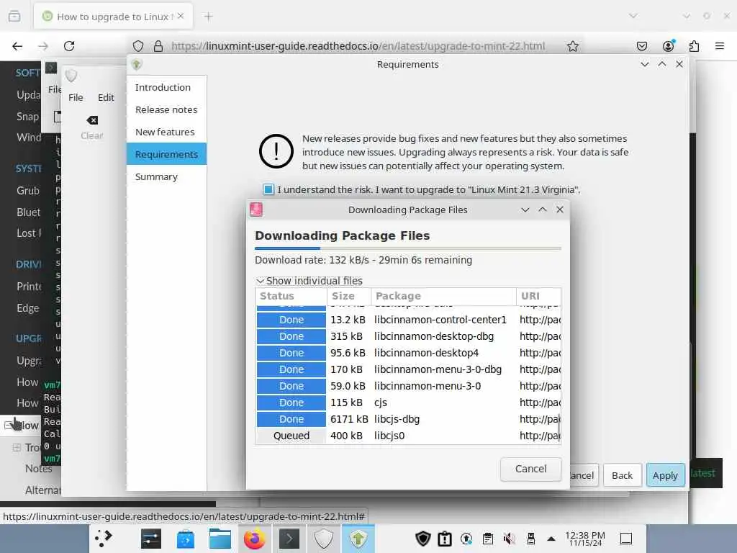The height and width of the screenshot is (553, 737).
Task: Open the tracking protection shield in address bar
Action: (137, 46)
